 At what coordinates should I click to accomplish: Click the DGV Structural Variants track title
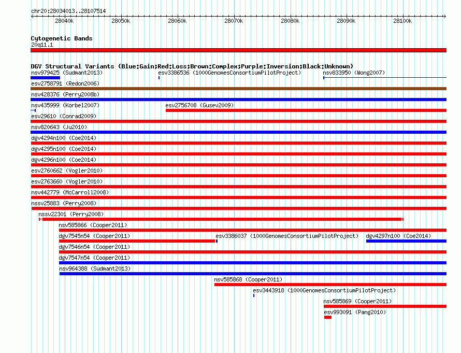(x=192, y=66)
